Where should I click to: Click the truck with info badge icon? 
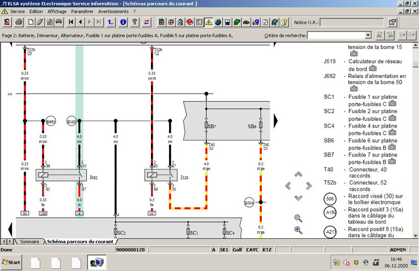(256, 22)
